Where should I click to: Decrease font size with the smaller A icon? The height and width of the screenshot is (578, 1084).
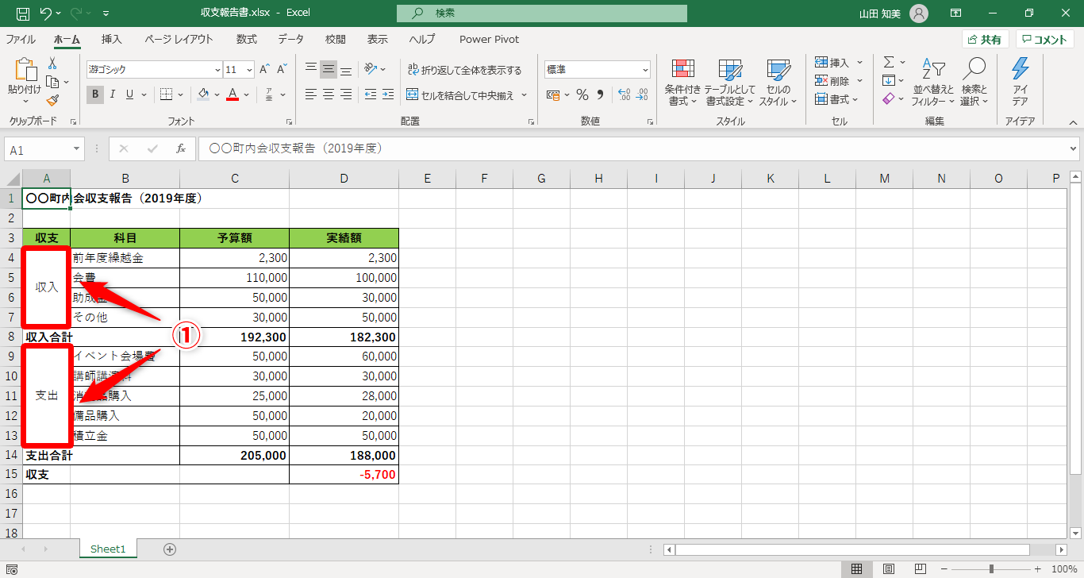pyautogui.click(x=283, y=70)
